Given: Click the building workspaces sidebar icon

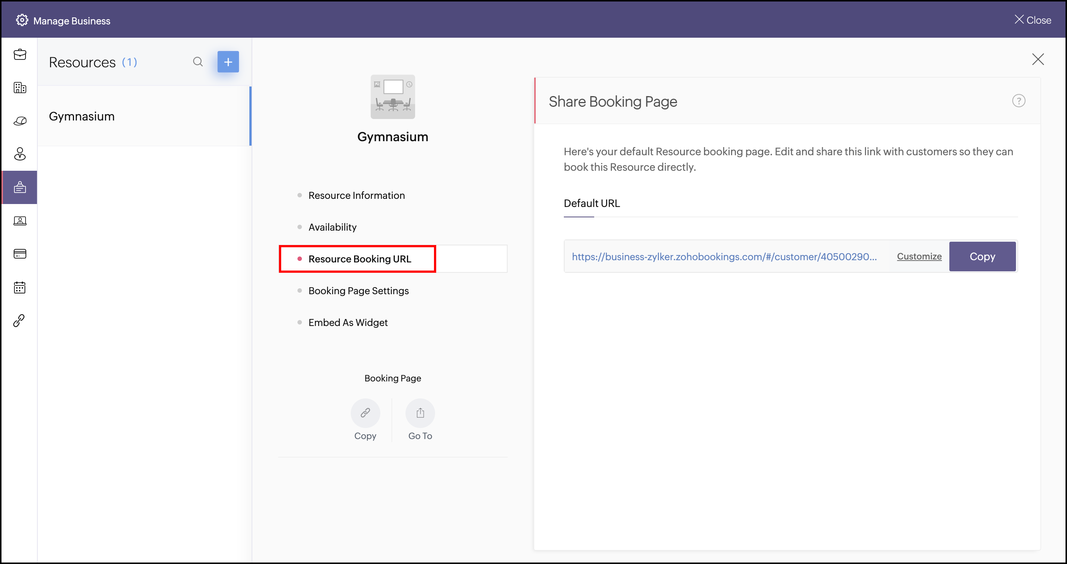Looking at the screenshot, I should [x=20, y=88].
